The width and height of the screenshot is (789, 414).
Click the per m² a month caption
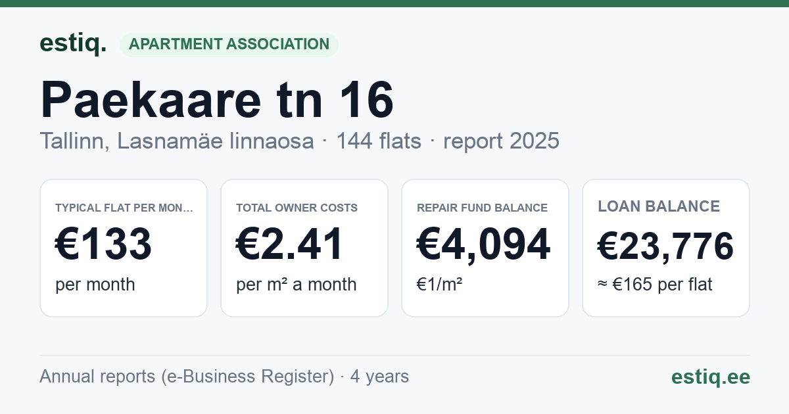pos(297,285)
